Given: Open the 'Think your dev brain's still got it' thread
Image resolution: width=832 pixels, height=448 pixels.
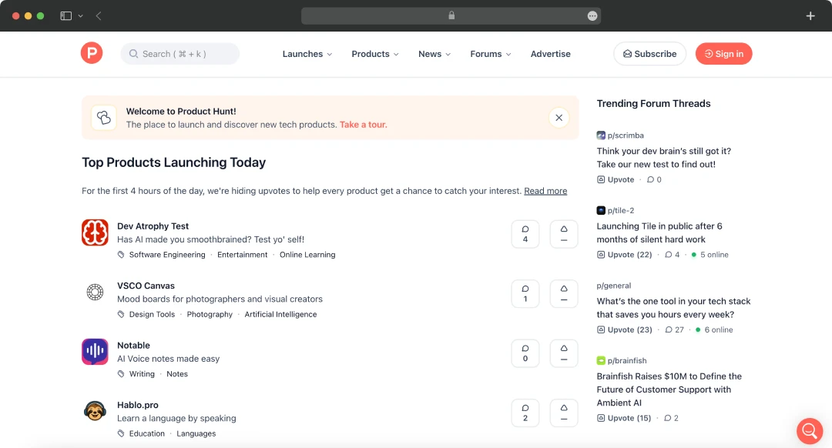Looking at the screenshot, I should [664, 158].
